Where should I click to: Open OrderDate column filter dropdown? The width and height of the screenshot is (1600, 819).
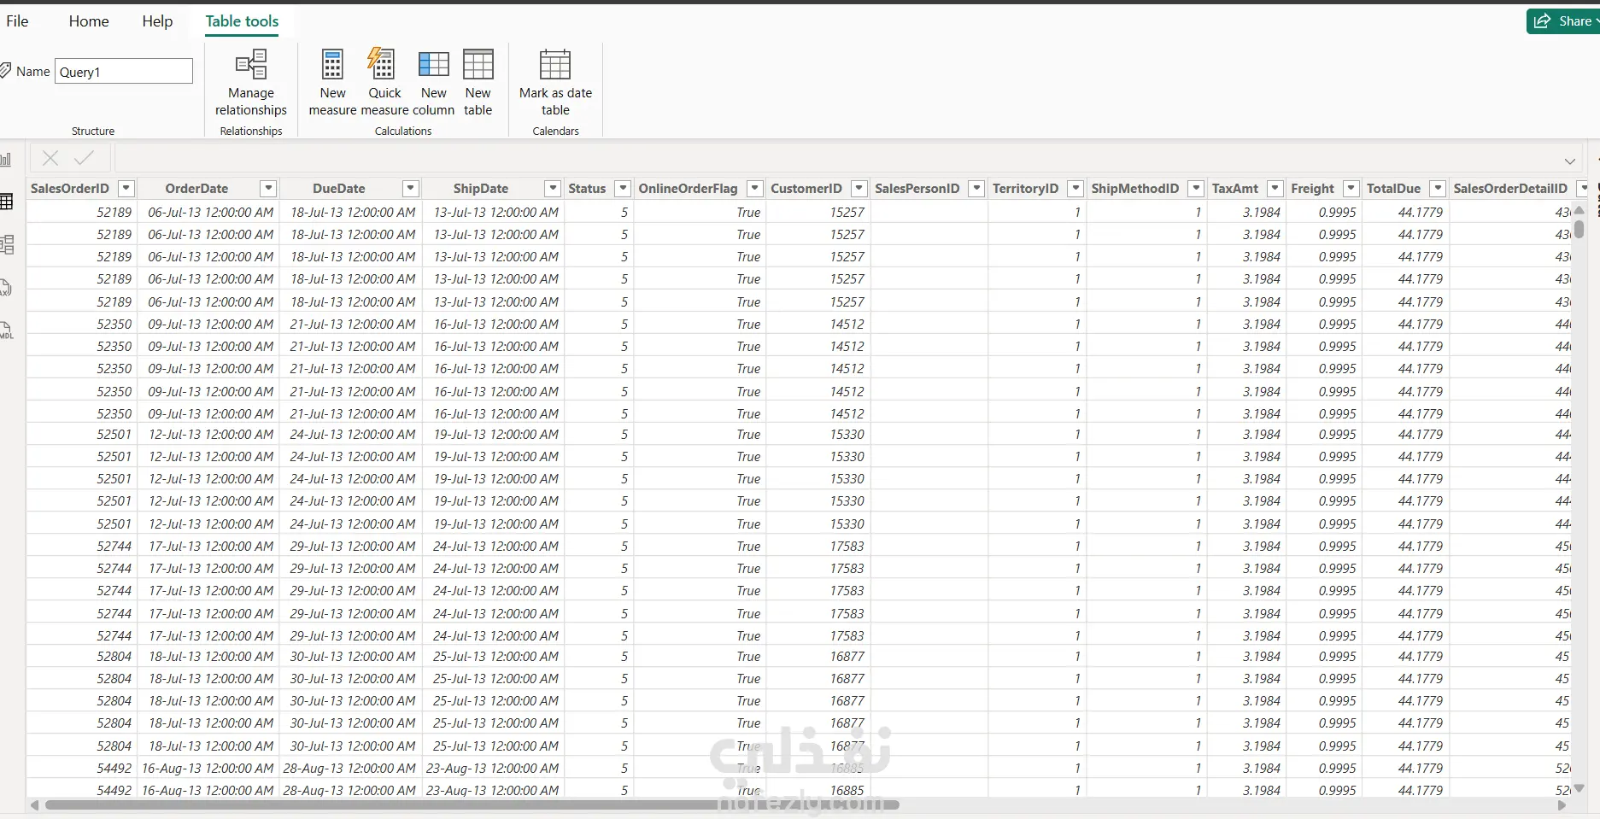[268, 188]
